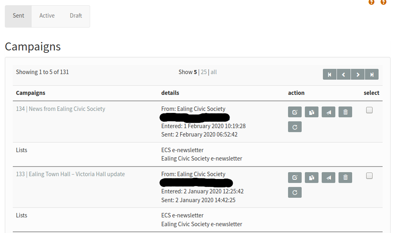Requeue the Victoria Hall update campaign

(295, 193)
